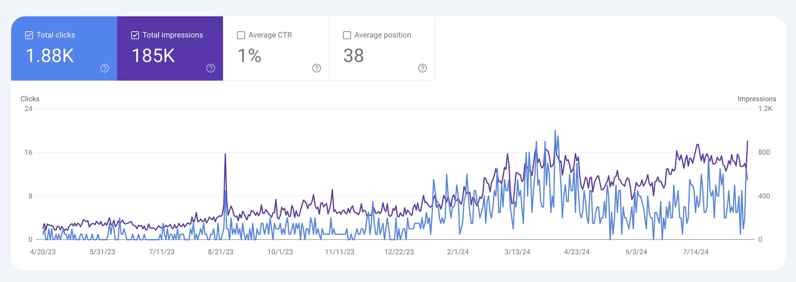
Task: Click the 4/20/23 date label
Action: point(43,252)
